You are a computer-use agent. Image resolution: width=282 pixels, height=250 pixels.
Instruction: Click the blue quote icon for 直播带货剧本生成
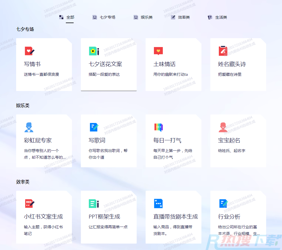coord(158,204)
